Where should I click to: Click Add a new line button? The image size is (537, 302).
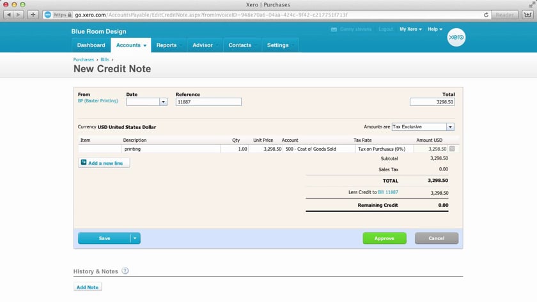104,163
